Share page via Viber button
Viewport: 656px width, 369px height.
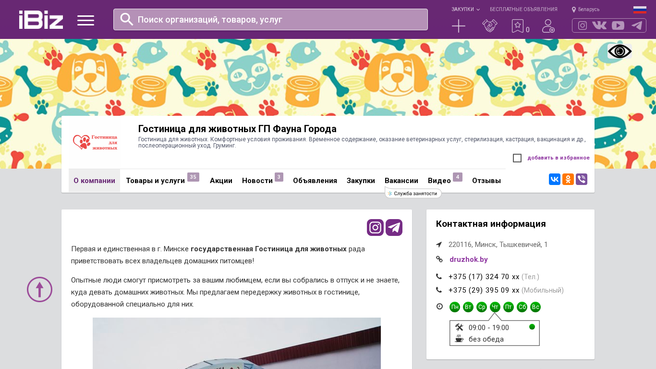pos(582,180)
